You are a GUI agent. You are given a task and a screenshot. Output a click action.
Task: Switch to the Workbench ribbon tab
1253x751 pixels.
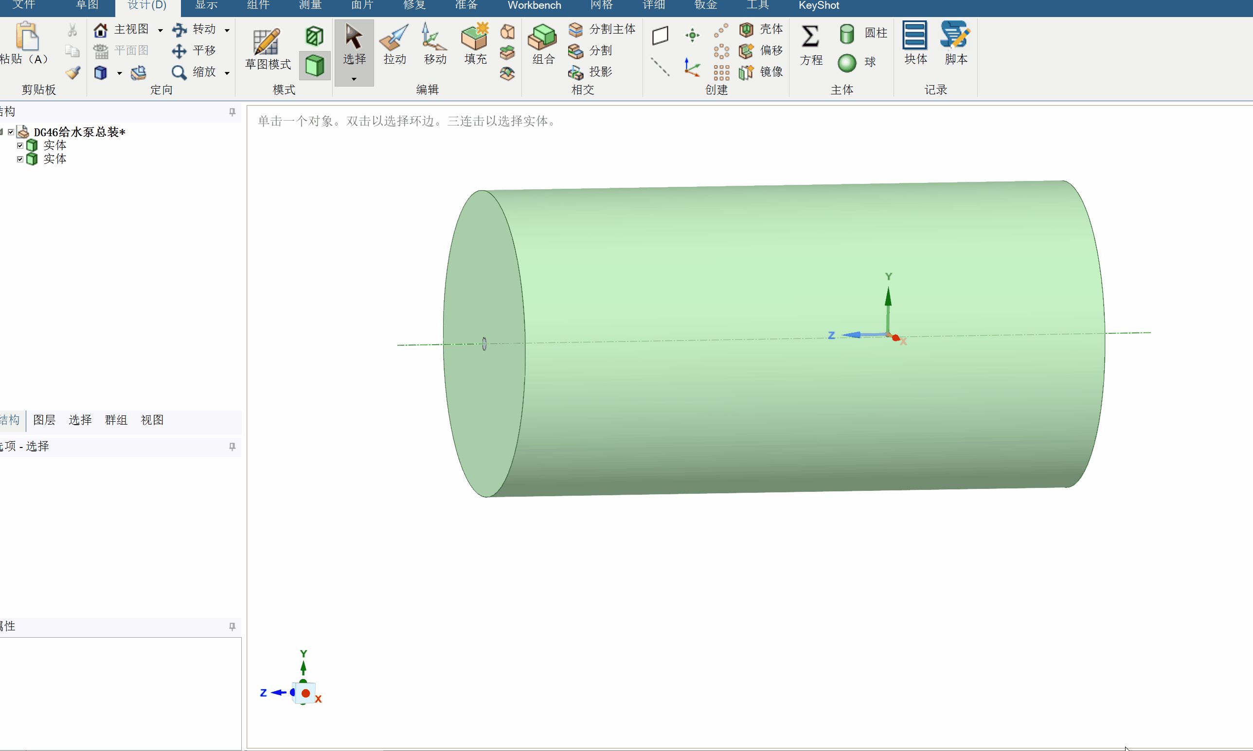[535, 5]
